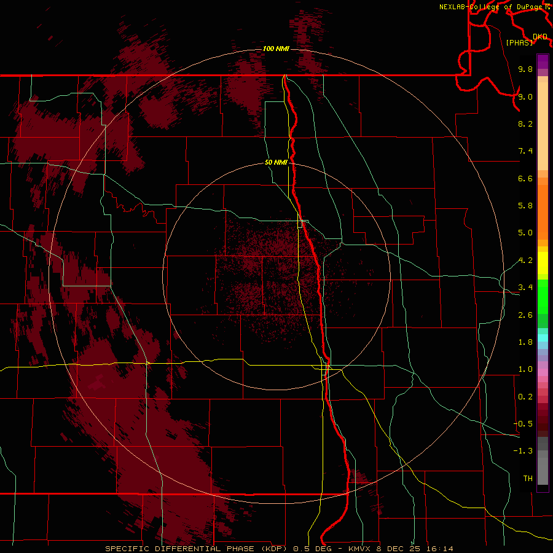Click the 8.2 scale value
The height and width of the screenshot is (553, 553).
coord(525,124)
